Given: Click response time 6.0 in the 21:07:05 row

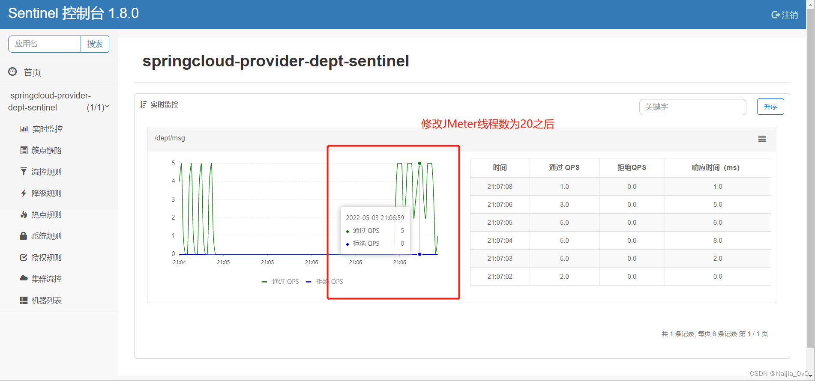Looking at the screenshot, I should coord(718,222).
